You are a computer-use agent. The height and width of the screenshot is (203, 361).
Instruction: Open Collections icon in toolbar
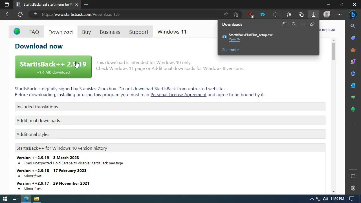pos(301,14)
